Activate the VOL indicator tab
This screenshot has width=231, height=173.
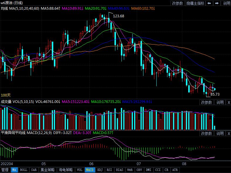(x=79, y=170)
